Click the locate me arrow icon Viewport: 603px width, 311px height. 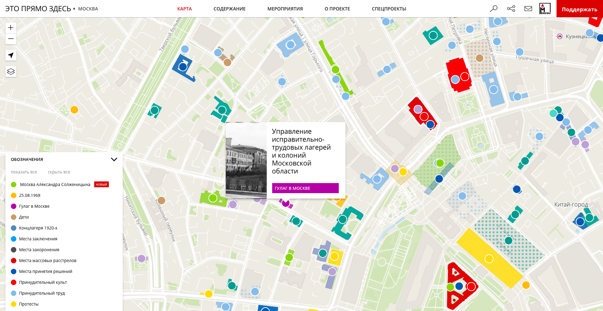(11, 55)
